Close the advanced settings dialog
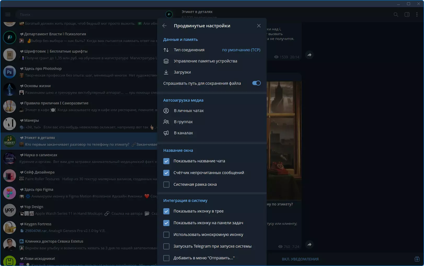Viewport: 424px width, 266px height. [259, 26]
